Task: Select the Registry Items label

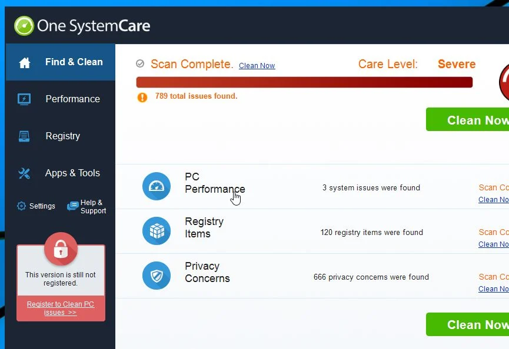Action: click(x=204, y=228)
